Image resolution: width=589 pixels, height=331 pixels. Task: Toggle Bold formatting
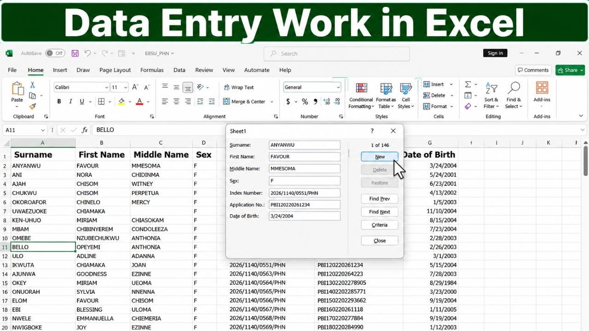point(59,102)
